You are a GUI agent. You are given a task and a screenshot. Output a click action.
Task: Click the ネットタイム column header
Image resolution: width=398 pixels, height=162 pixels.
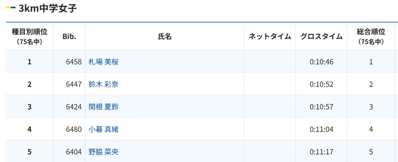270,37
